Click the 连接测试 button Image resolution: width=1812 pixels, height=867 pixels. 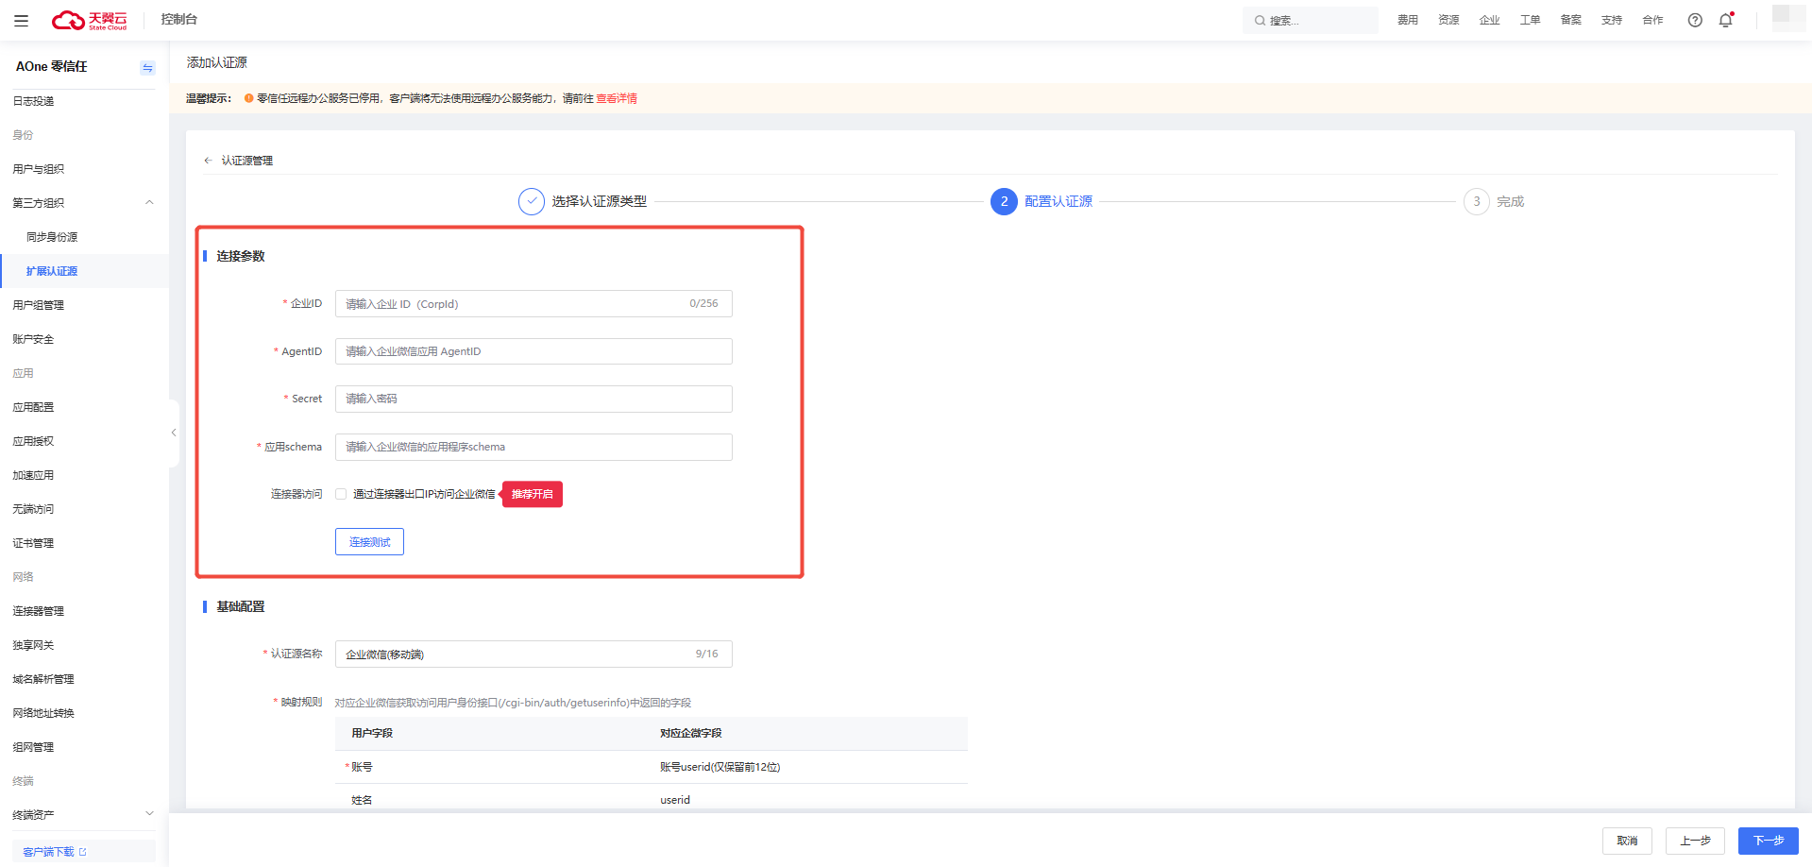click(369, 542)
